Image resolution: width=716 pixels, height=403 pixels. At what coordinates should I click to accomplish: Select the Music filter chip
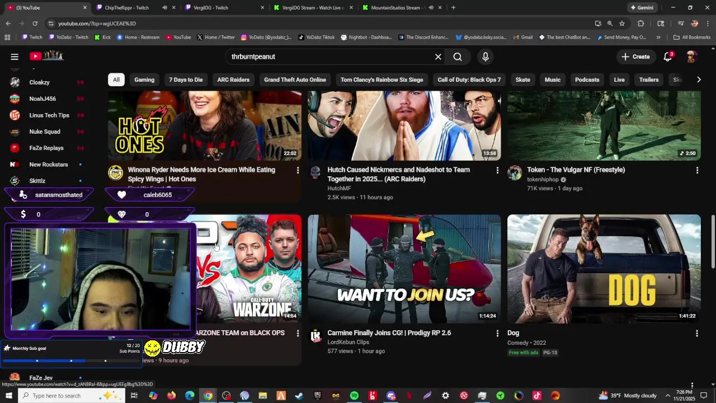[553, 79]
